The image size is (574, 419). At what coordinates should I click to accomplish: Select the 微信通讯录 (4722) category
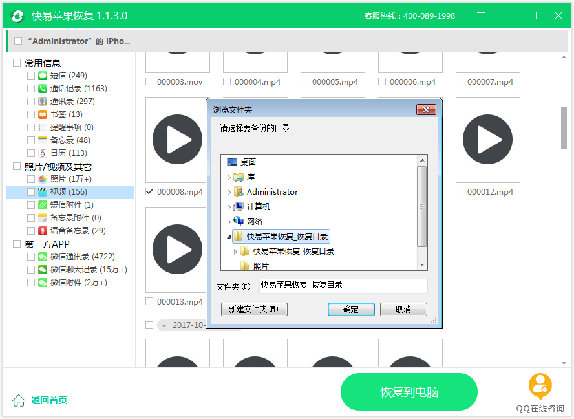(82, 257)
